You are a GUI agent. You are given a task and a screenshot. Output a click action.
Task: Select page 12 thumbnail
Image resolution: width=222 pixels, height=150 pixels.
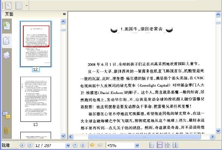tap(36, 44)
